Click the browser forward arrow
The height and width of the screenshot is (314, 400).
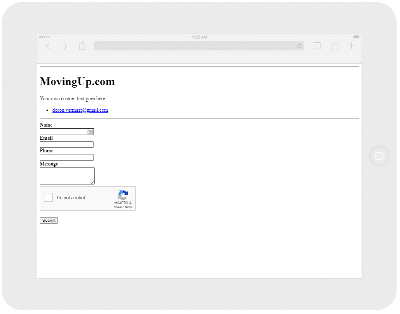(65, 46)
